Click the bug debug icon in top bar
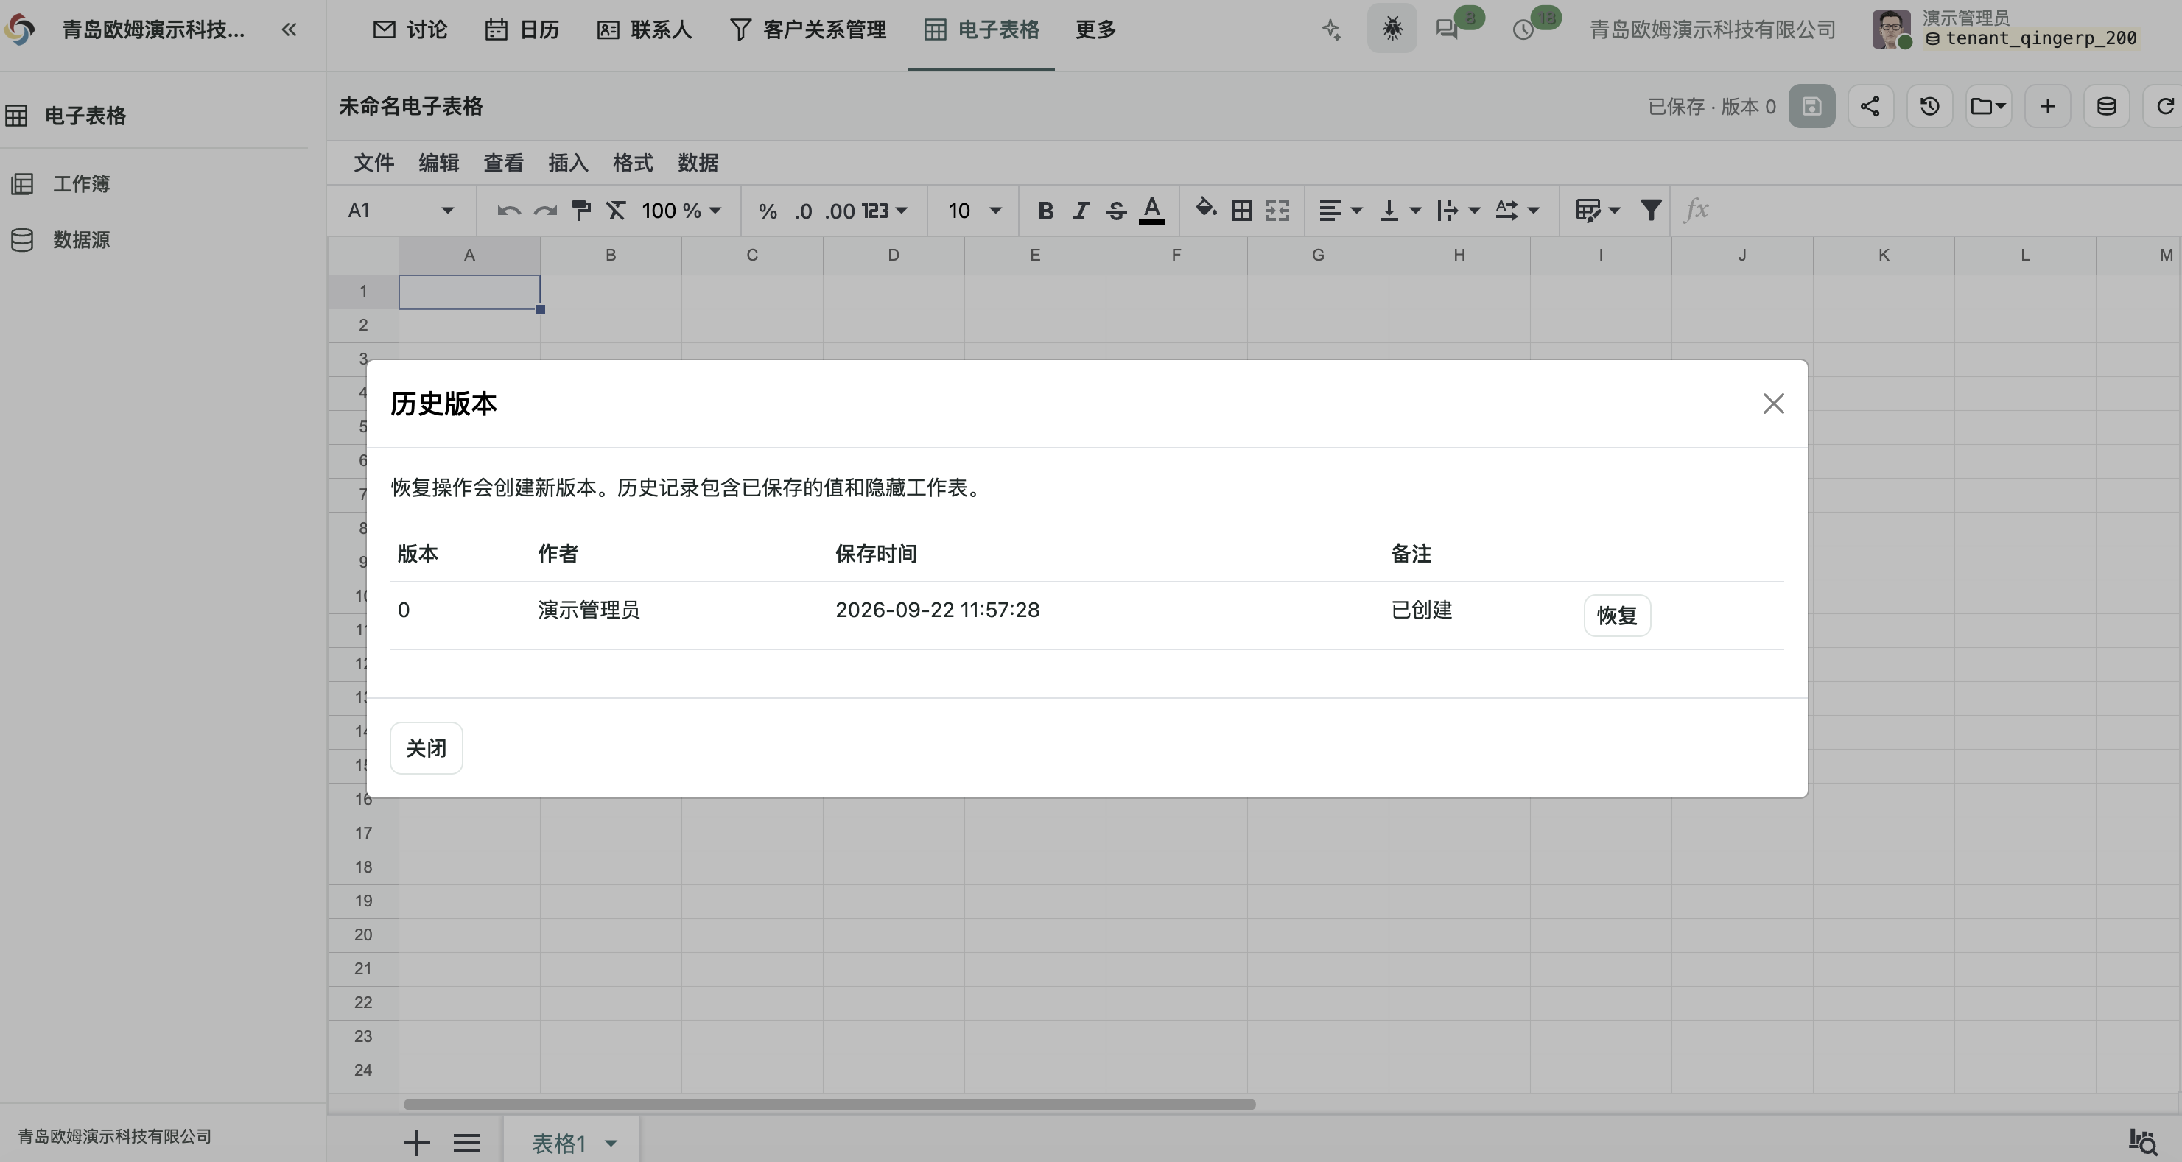2182x1162 pixels. click(x=1392, y=29)
